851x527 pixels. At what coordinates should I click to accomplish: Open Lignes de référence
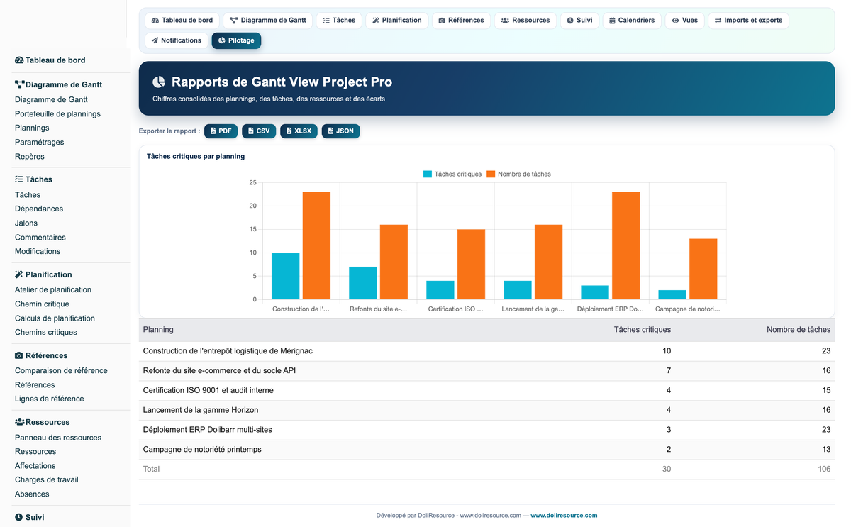pyautogui.click(x=50, y=399)
